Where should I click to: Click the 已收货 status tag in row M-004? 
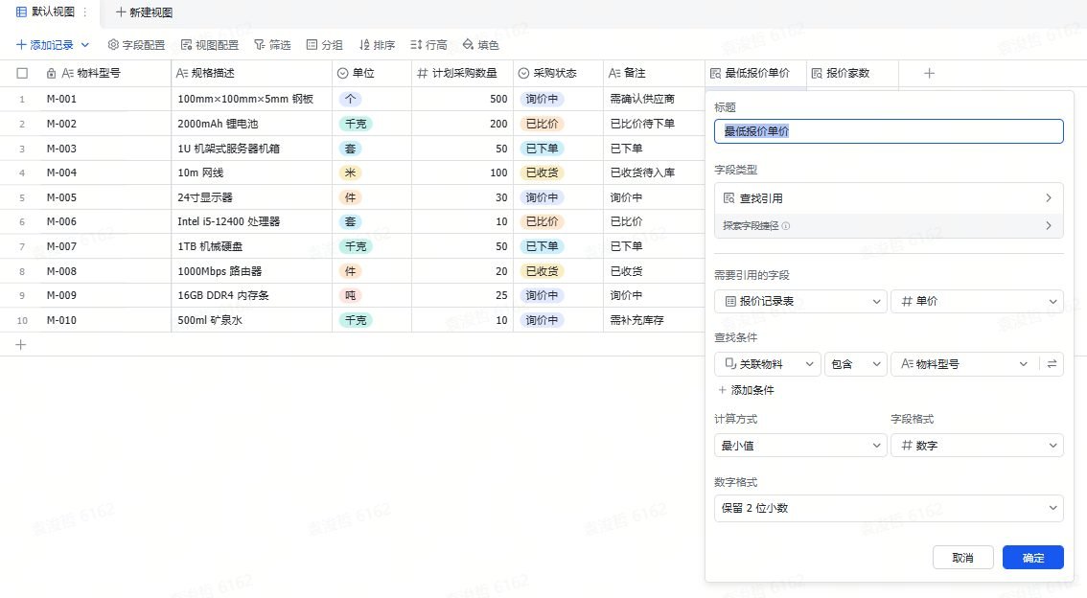543,172
